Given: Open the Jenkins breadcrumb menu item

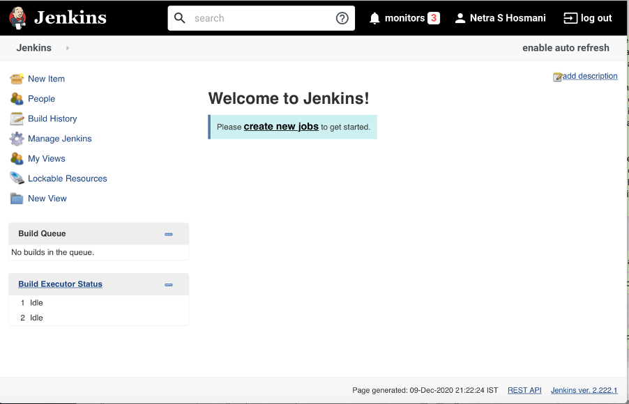Looking at the screenshot, I should [33, 48].
